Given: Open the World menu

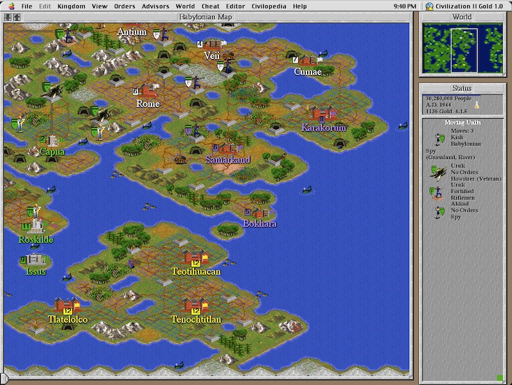Looking at the screenshot, I should 185,6.
